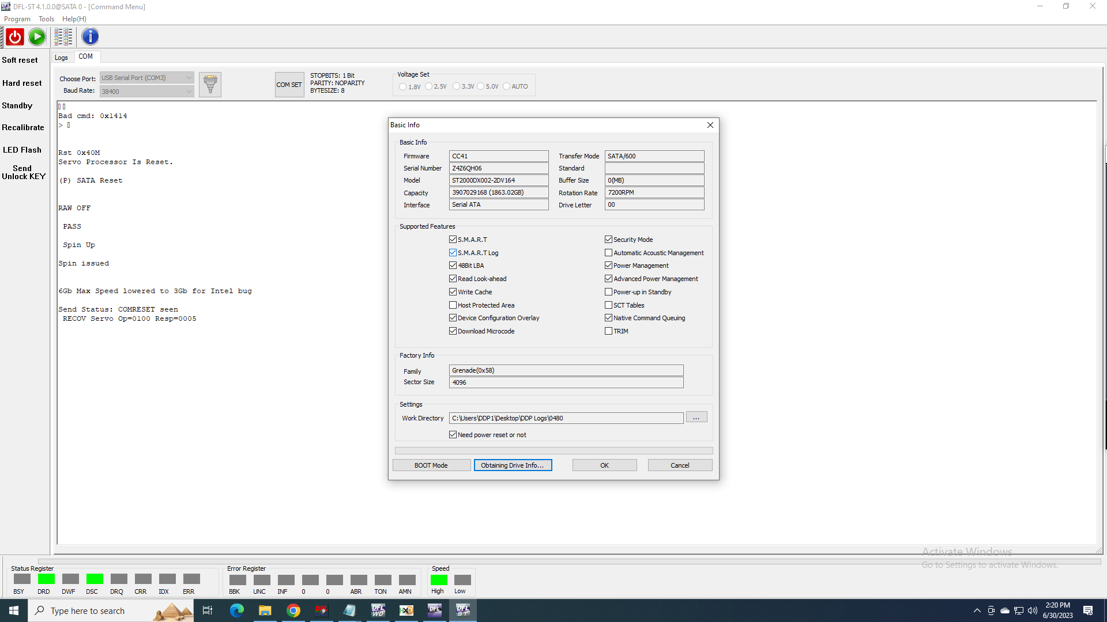Expand the Choose Port dropdown
Screen dimensions: 1107x622
coord(189,78)
